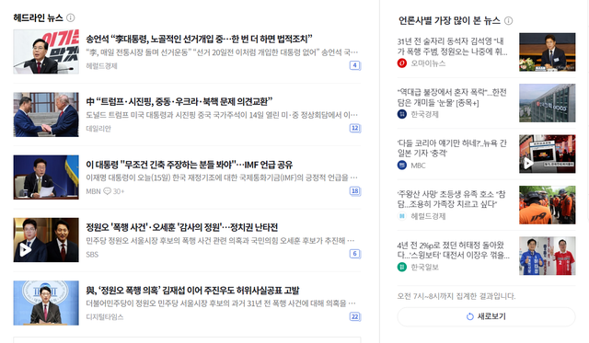Open 트럼프·시진핑 의견교환 headline
589x343 pixels.
tap(179, 101)
